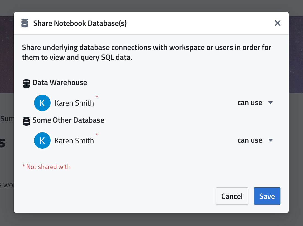Close the Share Notebook Database dialog
This screenshot has height=226, width=303.
tap(278, 23)
